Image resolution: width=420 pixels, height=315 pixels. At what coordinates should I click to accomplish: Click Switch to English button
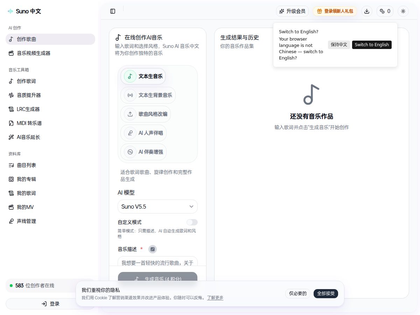(x=372, y=45)
